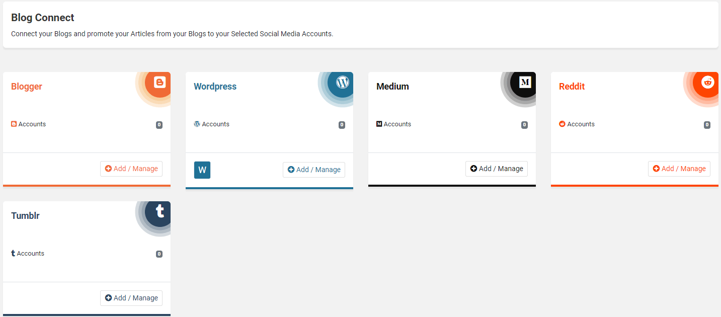
Task: Click the Wordpress card title
Action: coord(215,87)
